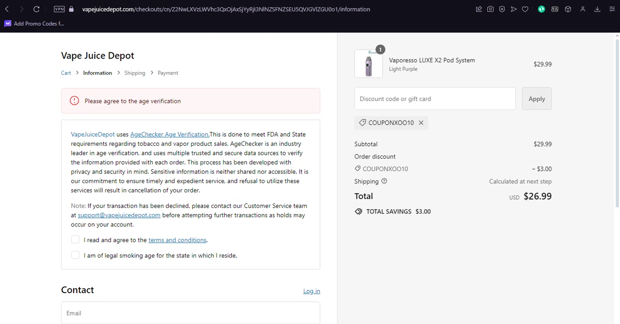Click the $26.99 total amount
620x324 pixels.
[537, 196]
